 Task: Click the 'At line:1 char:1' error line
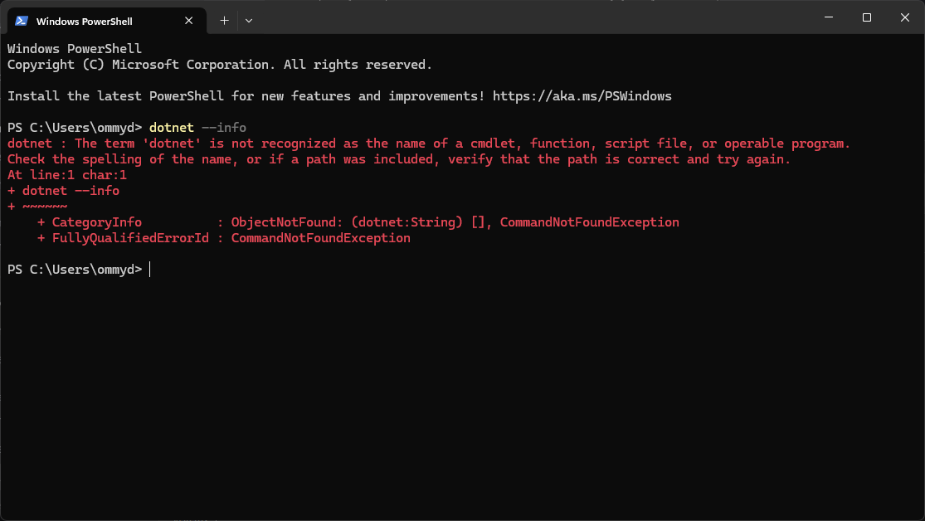[x=66, y=175]
